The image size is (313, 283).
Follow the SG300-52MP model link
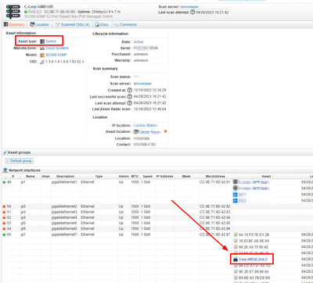[56, 55]
